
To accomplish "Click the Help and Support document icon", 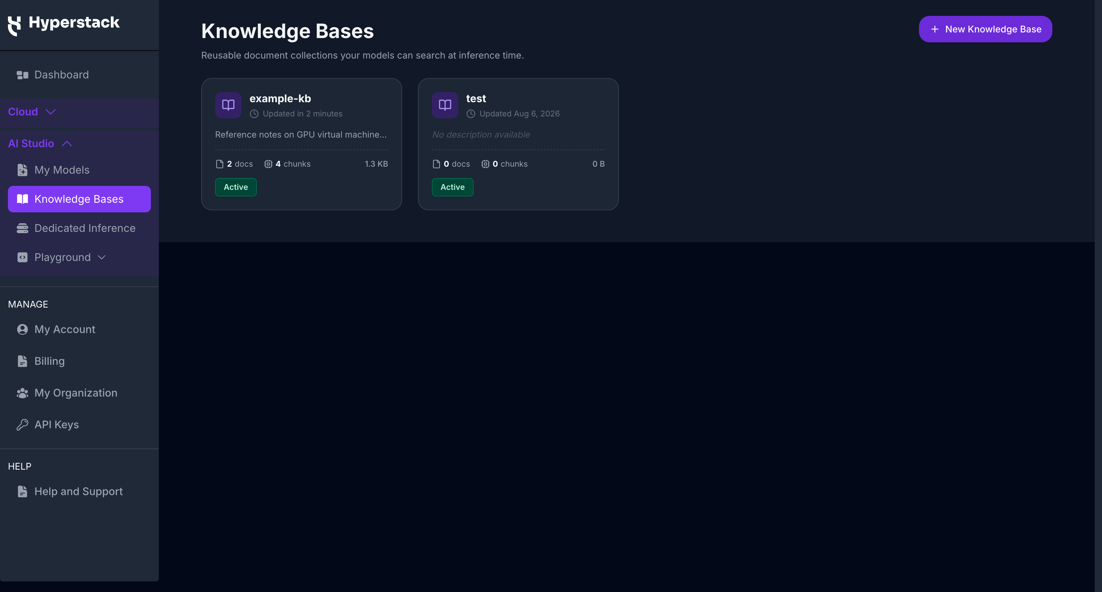I will click(22, 491).
